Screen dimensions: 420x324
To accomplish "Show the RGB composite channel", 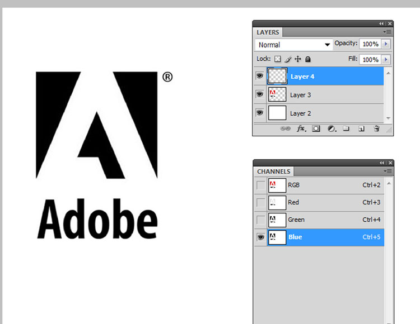I will coord(260,185).
